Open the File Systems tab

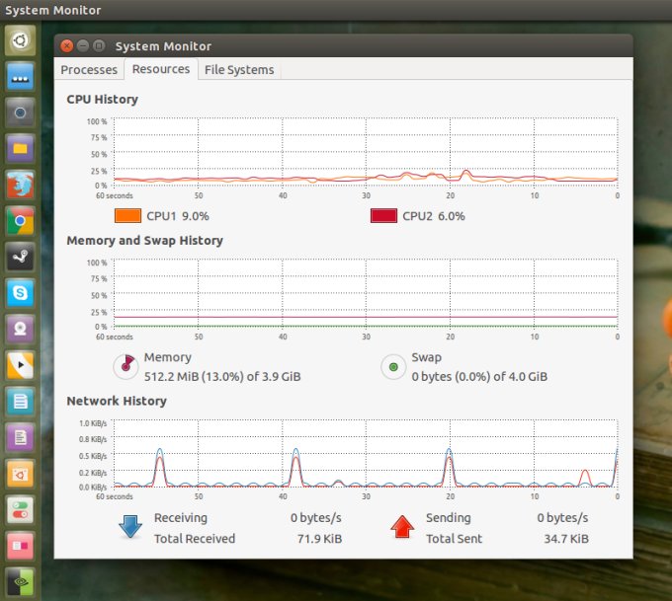click(239, 70)
